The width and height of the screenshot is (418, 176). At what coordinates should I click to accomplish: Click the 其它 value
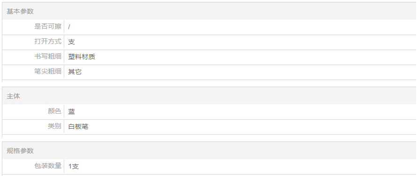coord(75,72)
